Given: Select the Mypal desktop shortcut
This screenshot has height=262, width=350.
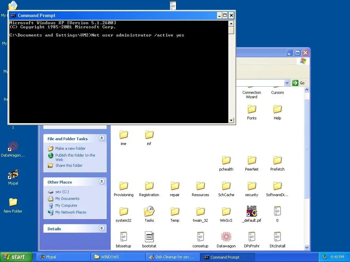Looking at the screenshot, I should point(13,177).
